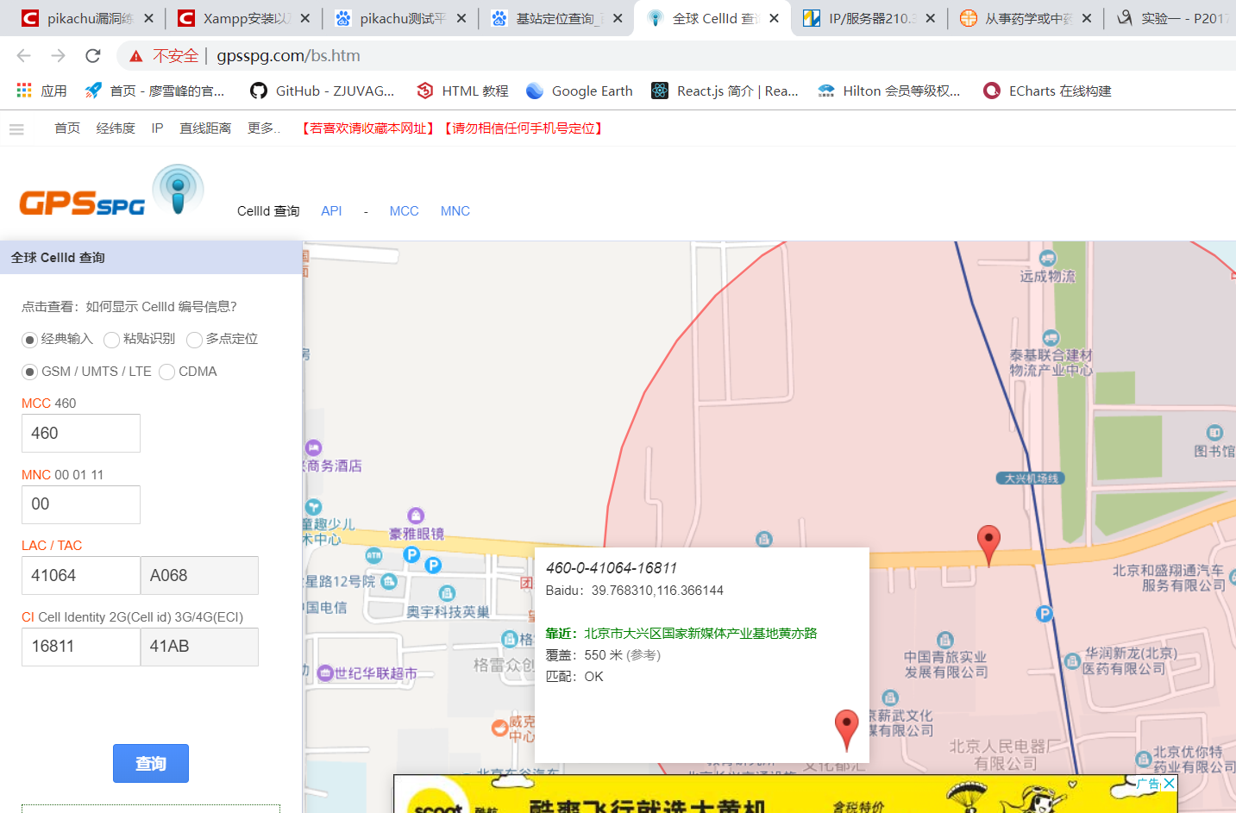The width and height of the screenshot is (1236, 813).
Task: Click the 华润新龙 map icon
Action: pos(1072,661)
